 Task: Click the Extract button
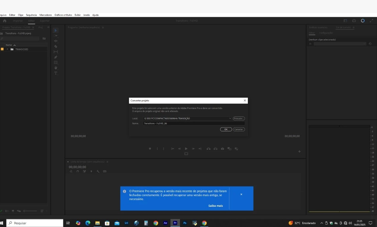point(215,149)
